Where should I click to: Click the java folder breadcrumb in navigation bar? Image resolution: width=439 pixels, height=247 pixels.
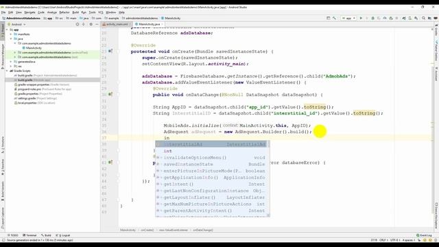click(84, 19)
